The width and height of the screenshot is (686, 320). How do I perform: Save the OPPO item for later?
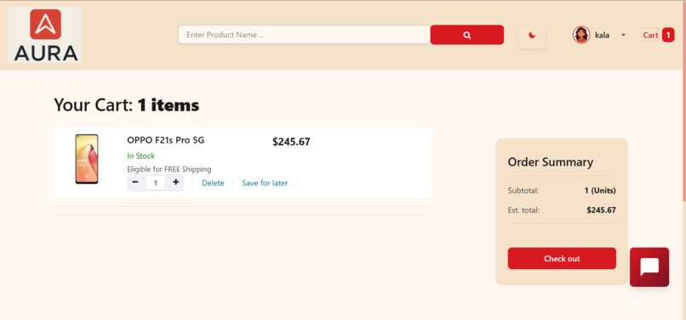click(265, 183)
